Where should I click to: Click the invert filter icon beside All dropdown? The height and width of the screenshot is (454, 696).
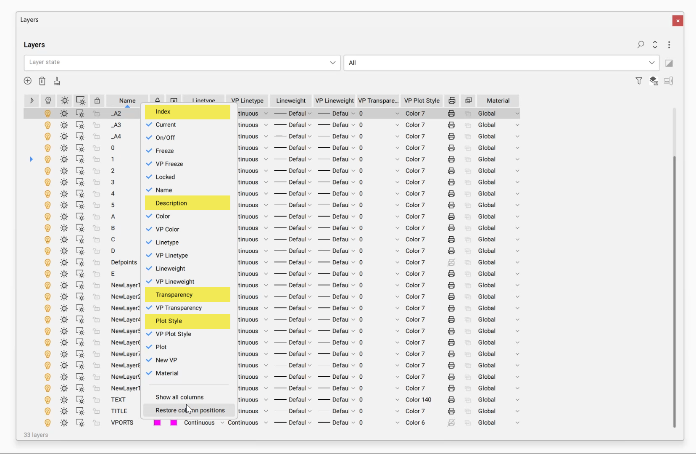669,63
